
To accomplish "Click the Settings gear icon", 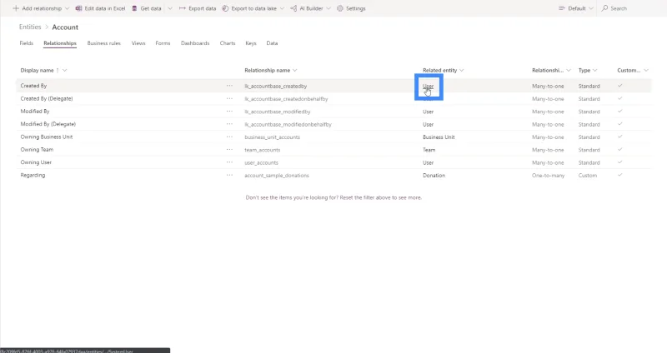I will (340, 8).
